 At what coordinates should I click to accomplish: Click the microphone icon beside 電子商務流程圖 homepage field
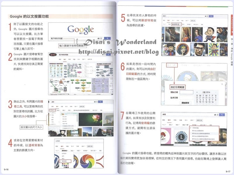click(101, 38)
